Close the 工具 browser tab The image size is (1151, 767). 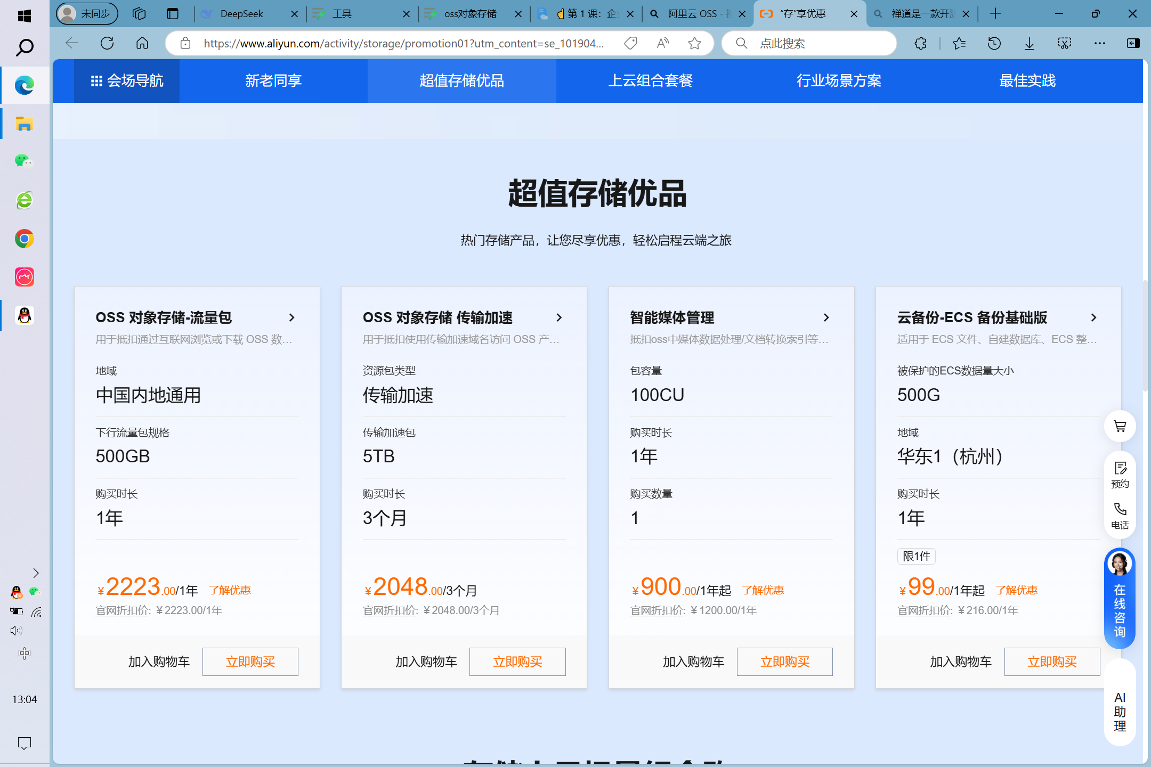pyautogui.click(x=407, y=14)
